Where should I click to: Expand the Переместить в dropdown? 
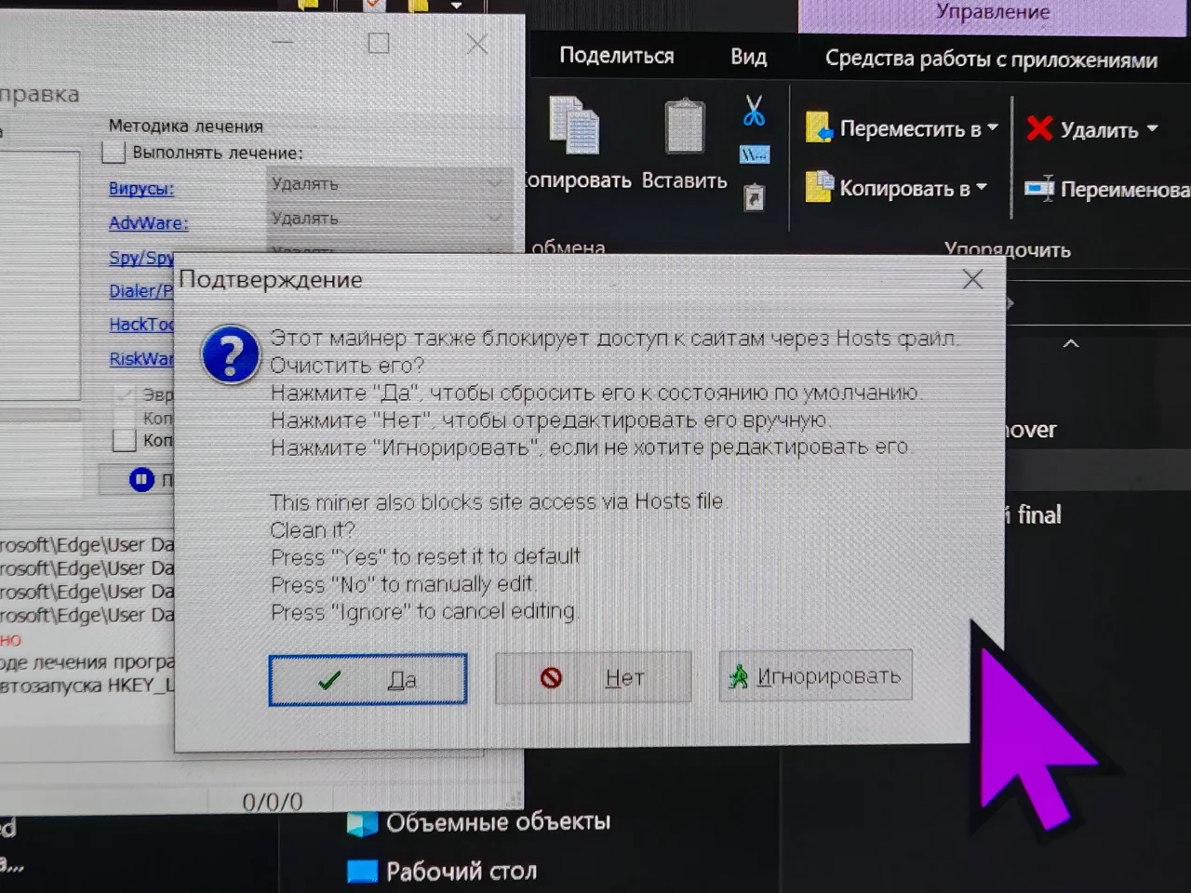pyautogui.click(x=903, y=128)
